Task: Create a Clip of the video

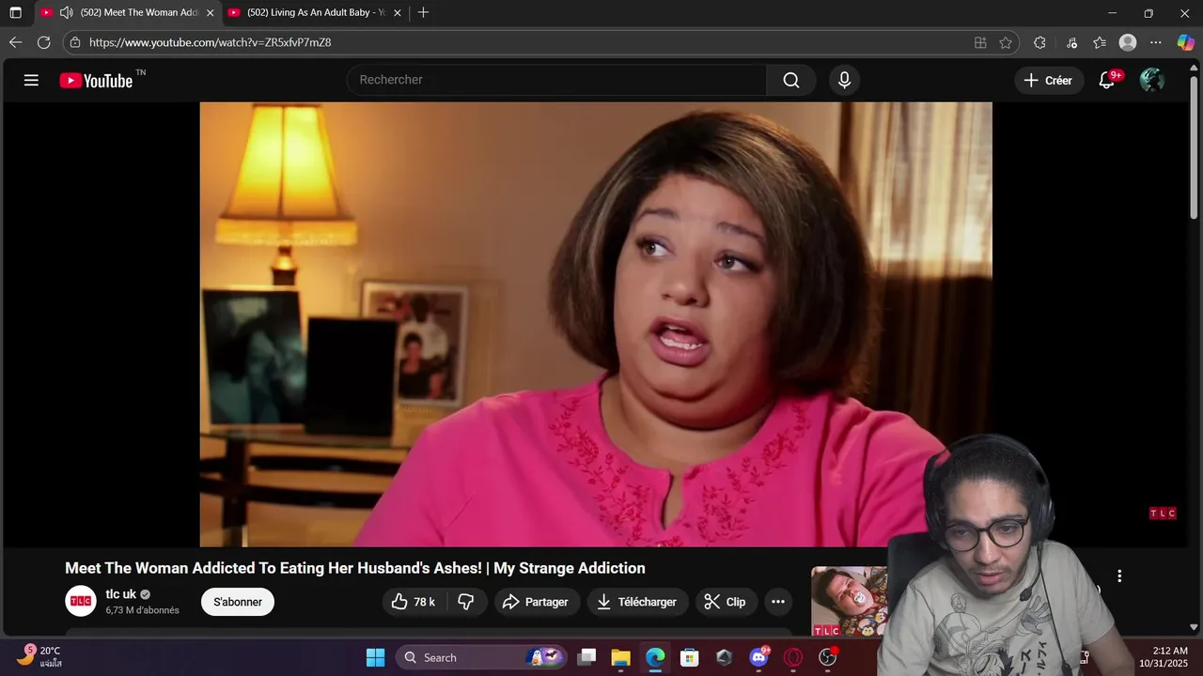Action: [x=725, y=602]
